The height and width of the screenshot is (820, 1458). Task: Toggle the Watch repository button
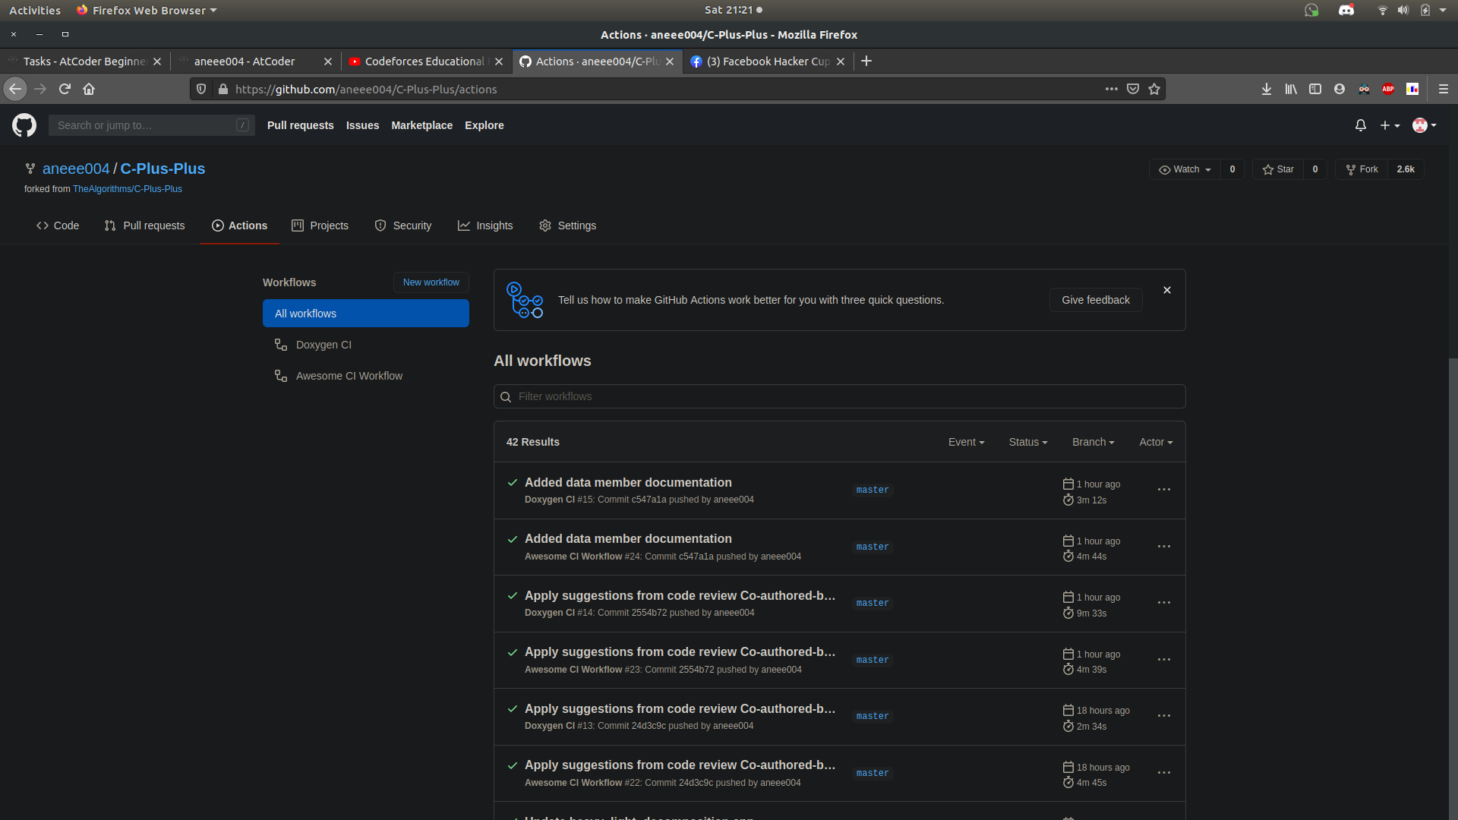pos(1185,169)
